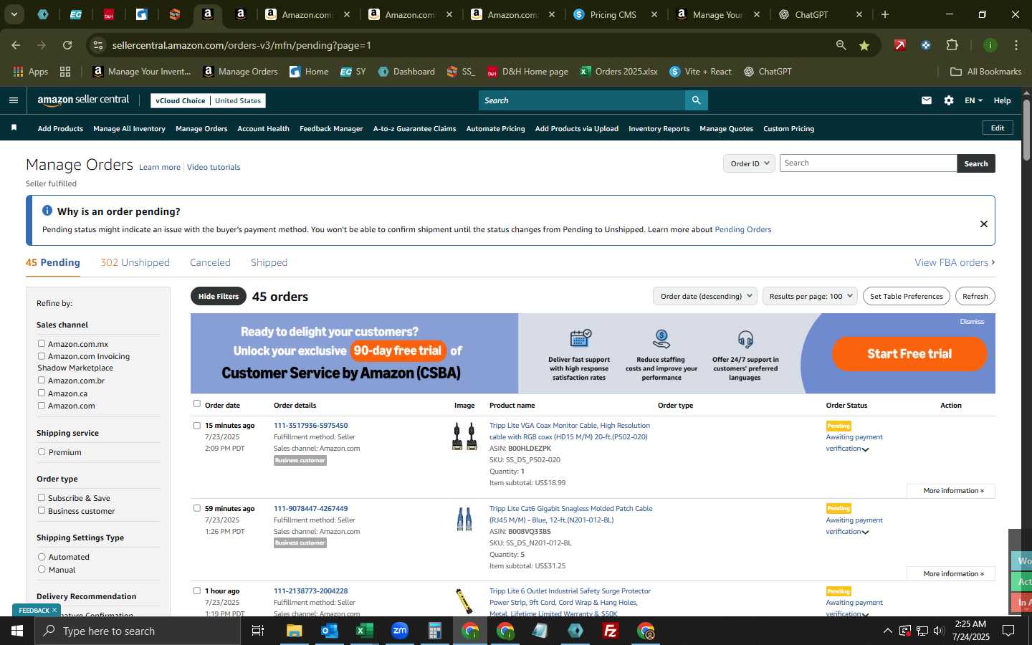The height and width of the screenshot is (645, 1032).
Task: Open Manage All Inventory in navigation
Action: tap(129, 129)
